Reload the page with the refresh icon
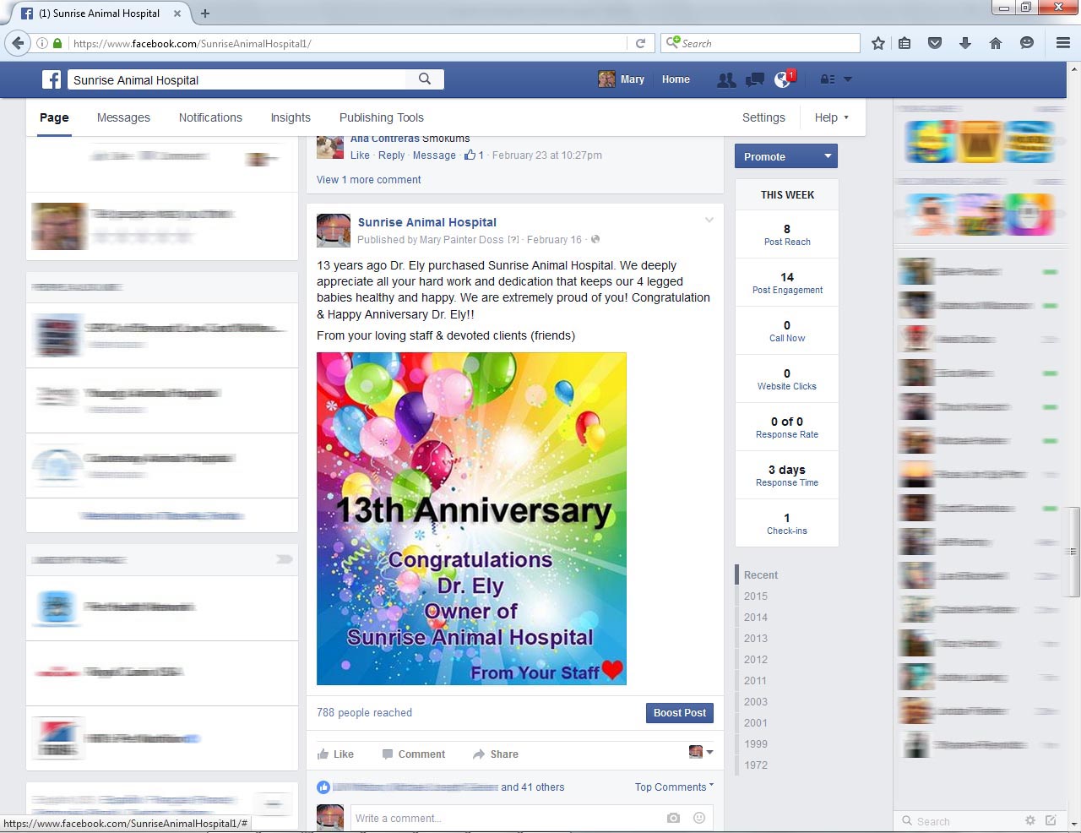 [640, 43]
